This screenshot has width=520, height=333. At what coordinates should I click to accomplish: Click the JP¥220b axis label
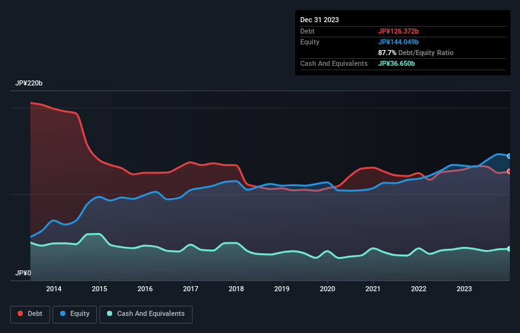(29, 83)
